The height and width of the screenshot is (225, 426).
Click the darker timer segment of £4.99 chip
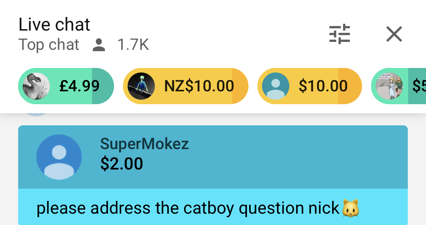coord(103,86)
